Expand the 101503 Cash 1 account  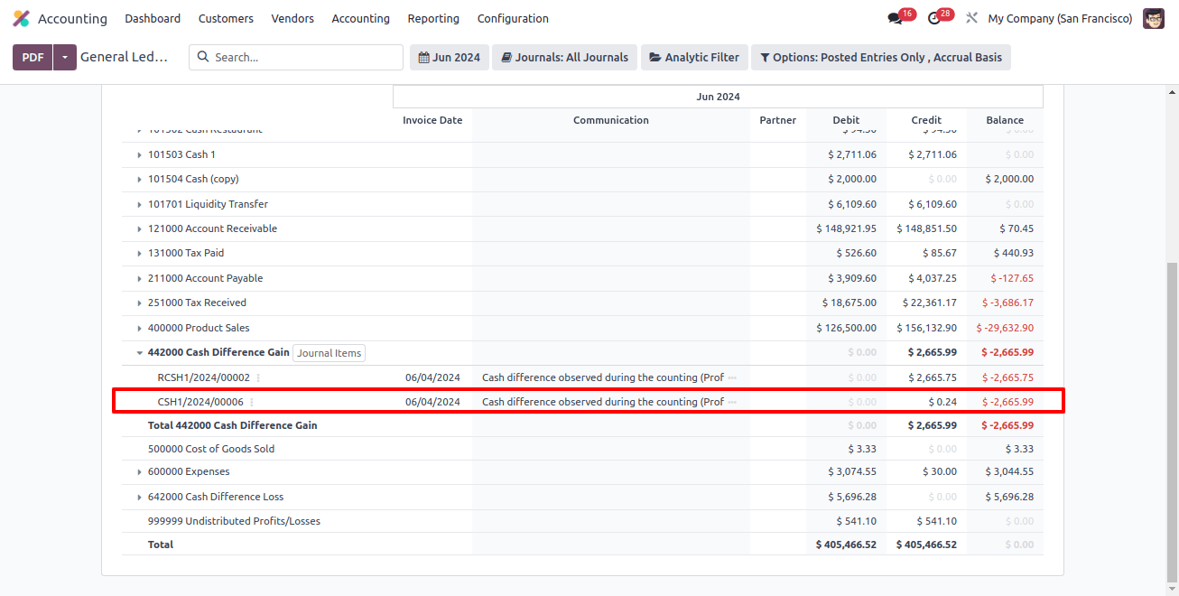pyautogui.click(x=139, y=155)
